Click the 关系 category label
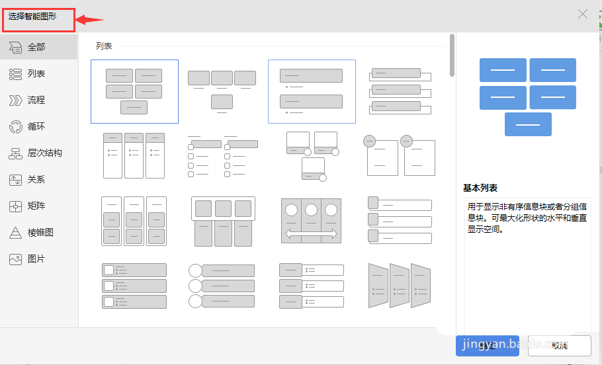 [36, 180]
